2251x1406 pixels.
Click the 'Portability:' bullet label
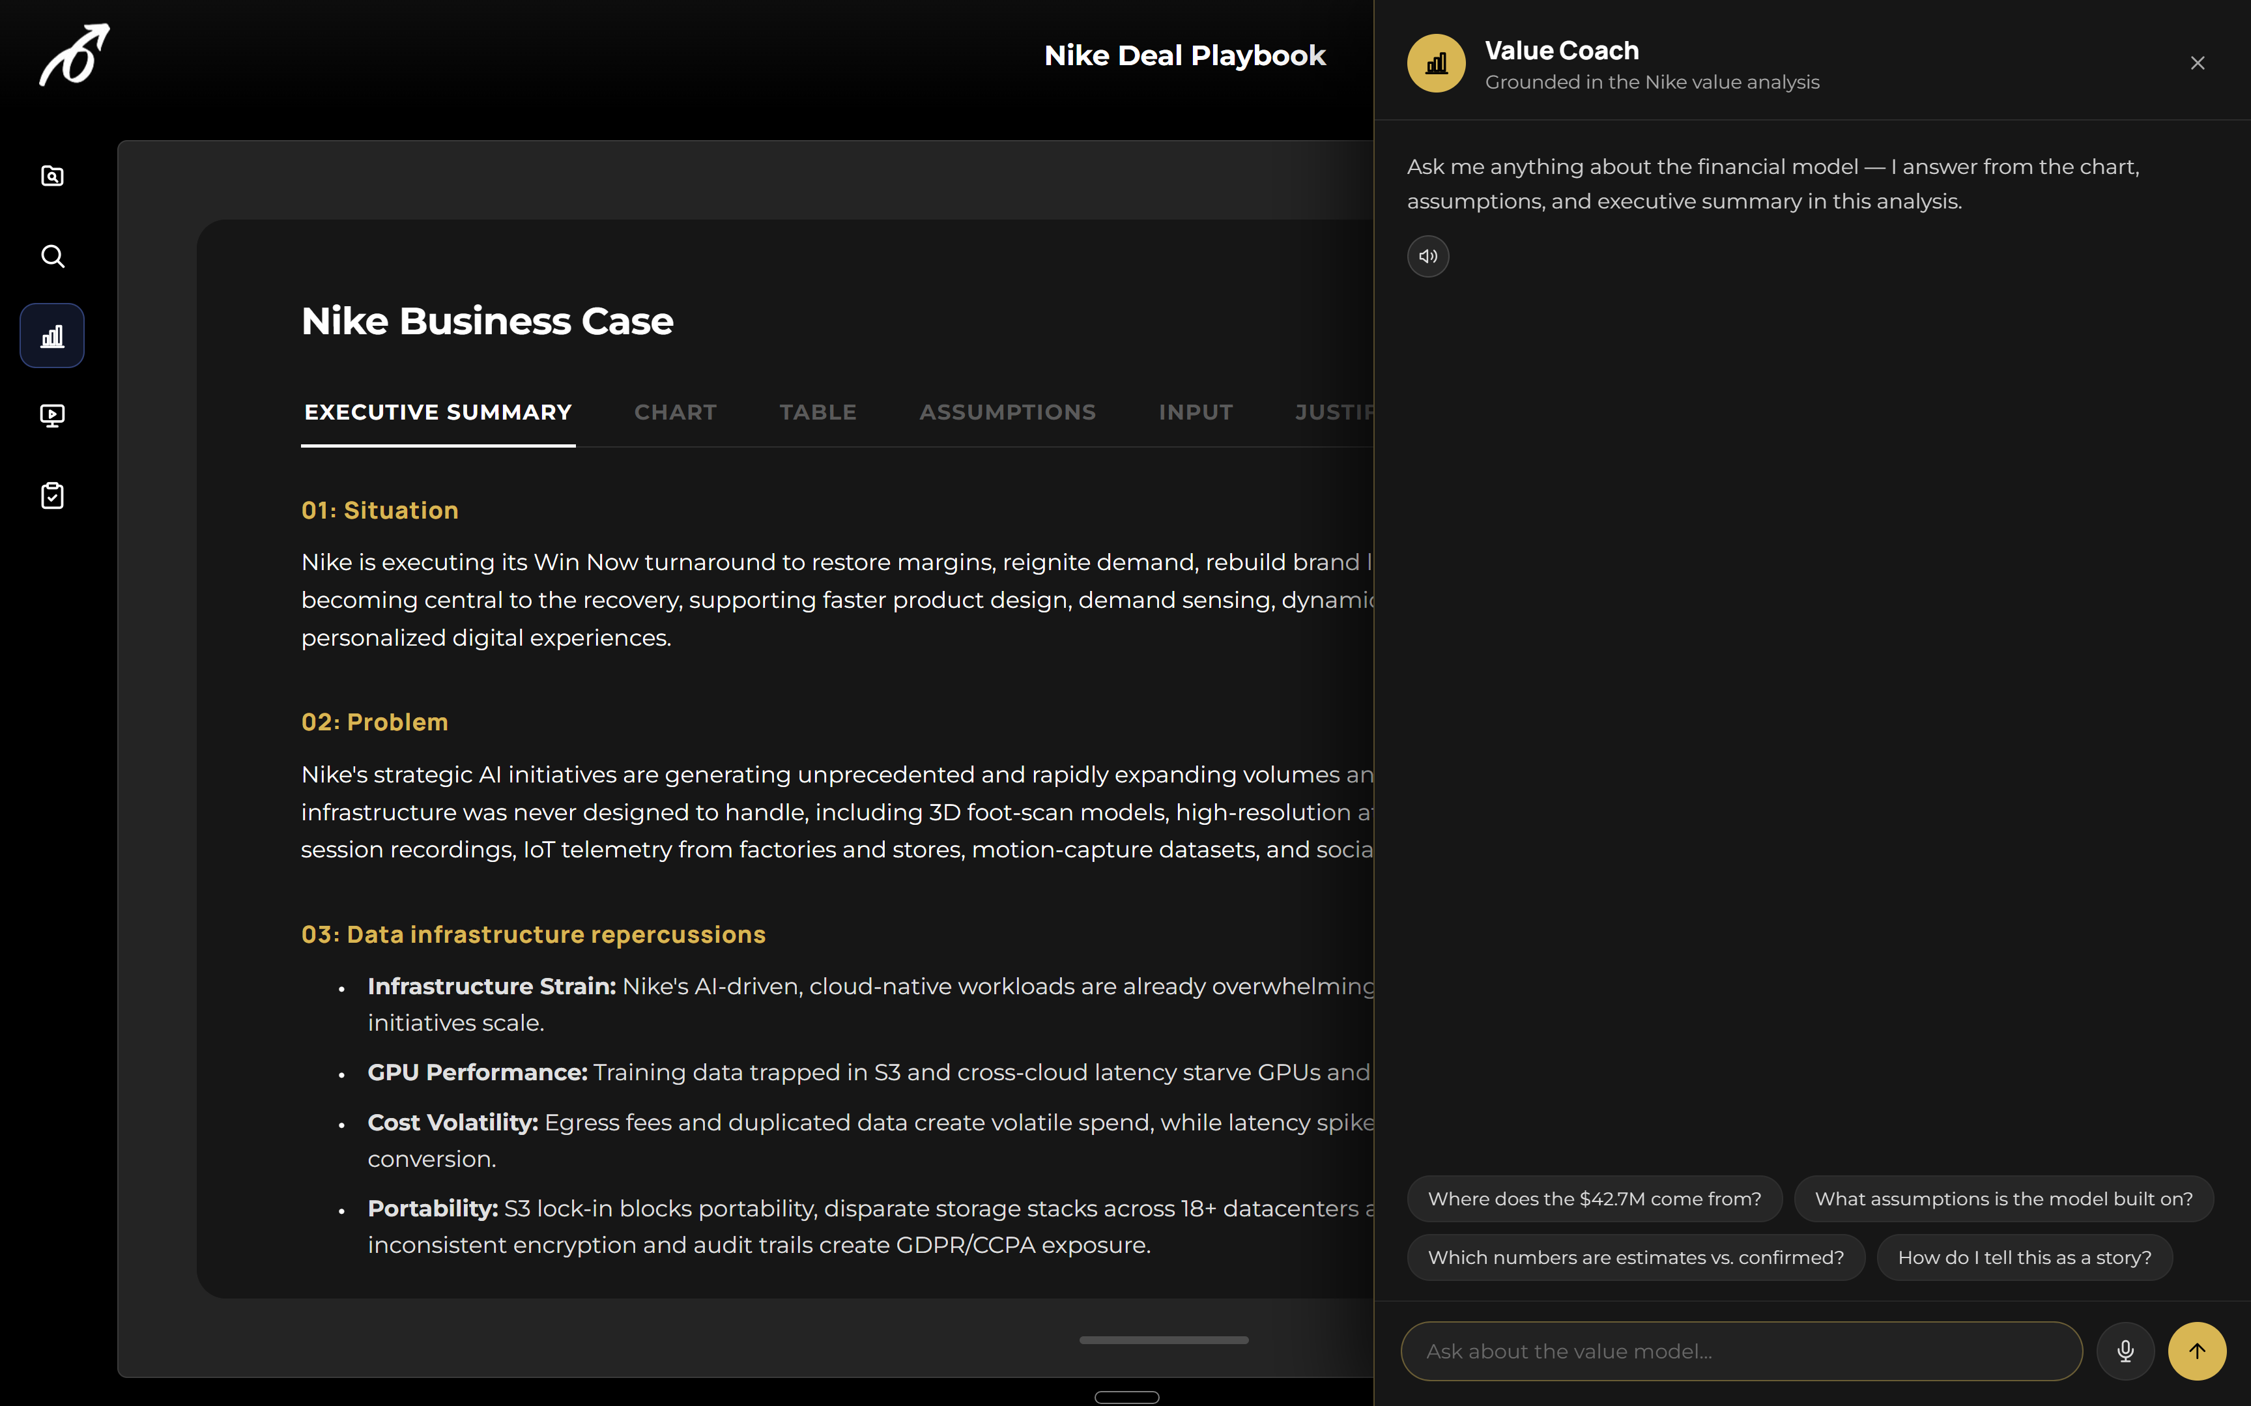[x=433, y=1208]
